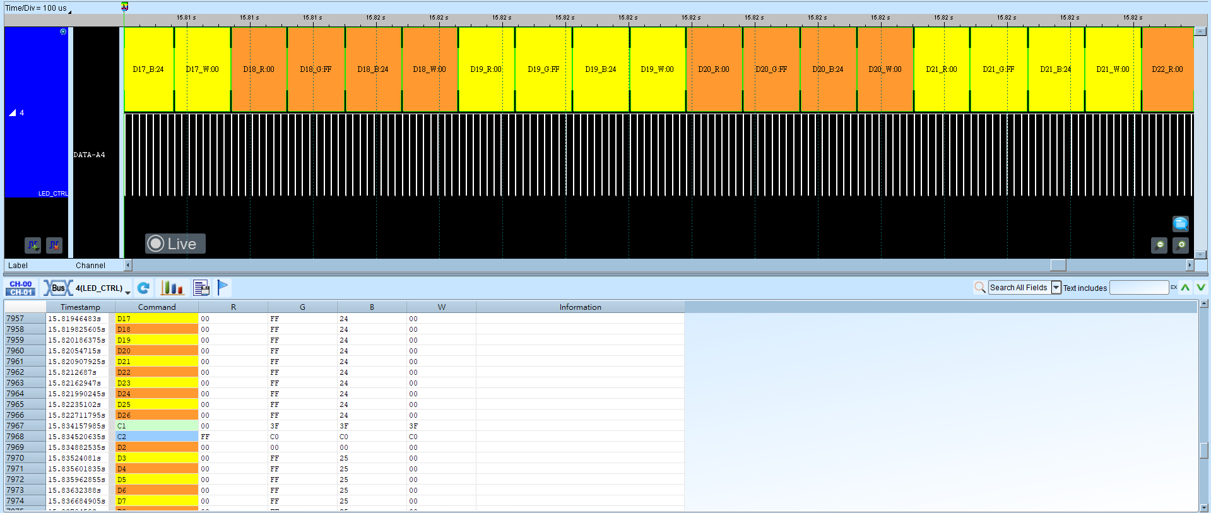This screenshot has width=1211, height=513.
Task: Click the CH-00/CH-01 channel switch icon
Action: [x=21, y=288]
